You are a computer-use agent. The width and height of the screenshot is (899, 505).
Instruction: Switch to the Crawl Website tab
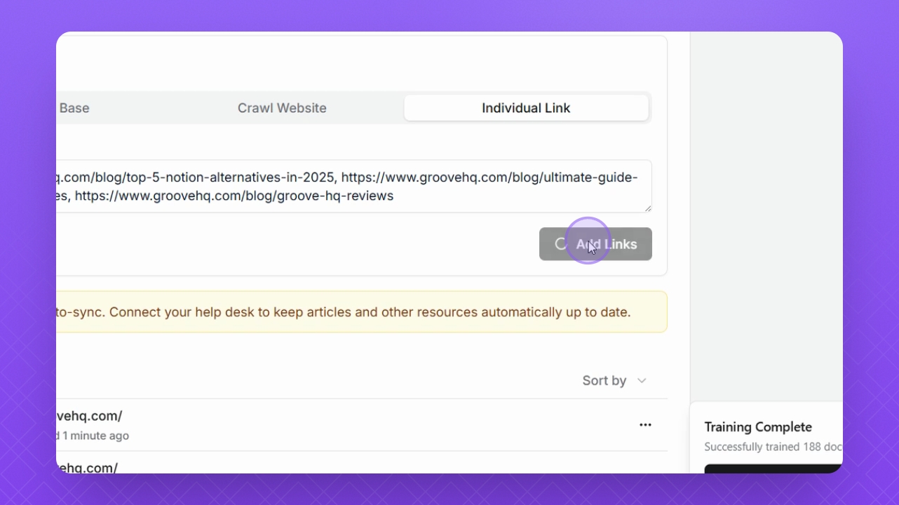tap(282, 108)
